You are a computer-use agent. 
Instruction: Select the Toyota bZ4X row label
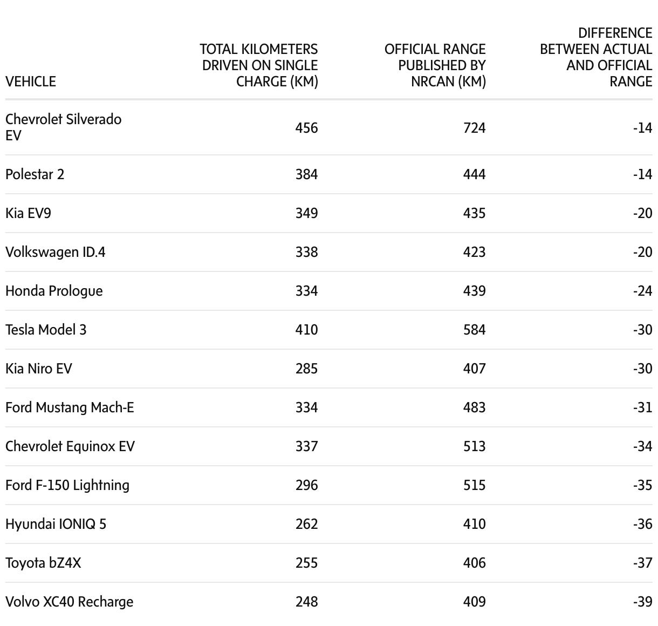tap(43, 563)
